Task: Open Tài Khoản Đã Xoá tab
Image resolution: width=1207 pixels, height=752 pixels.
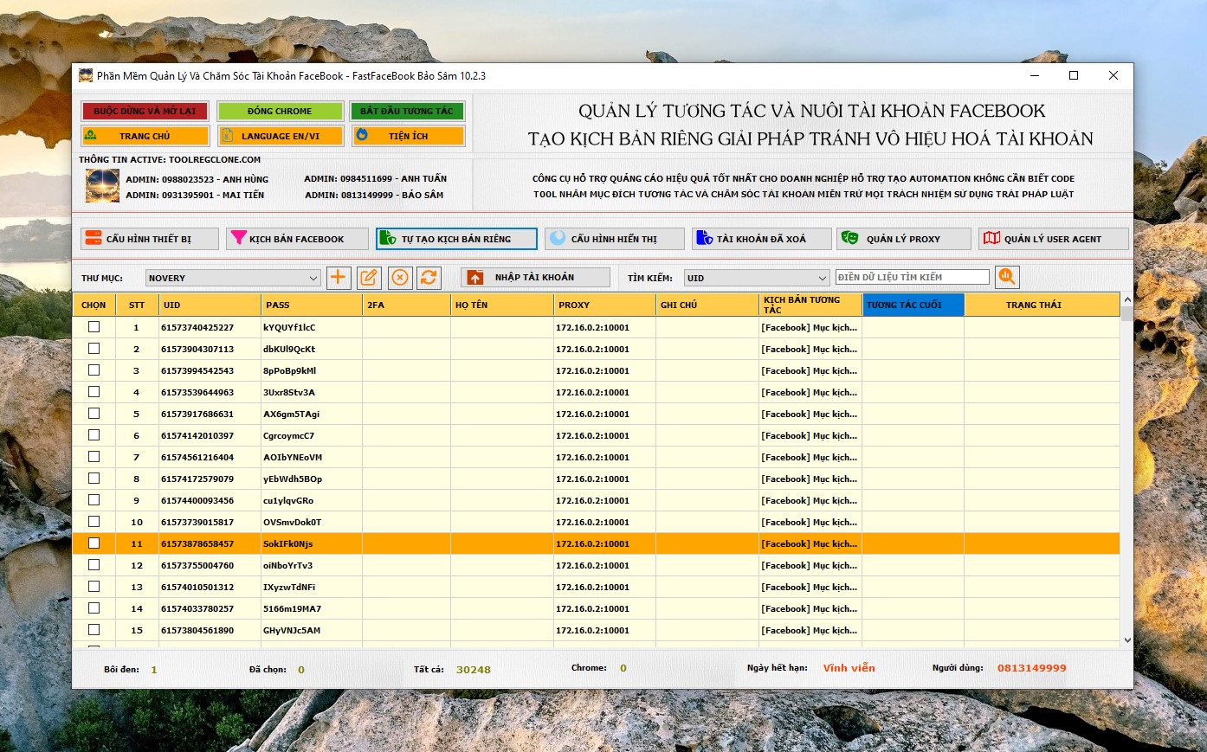Action: click(x=761, y=239)
